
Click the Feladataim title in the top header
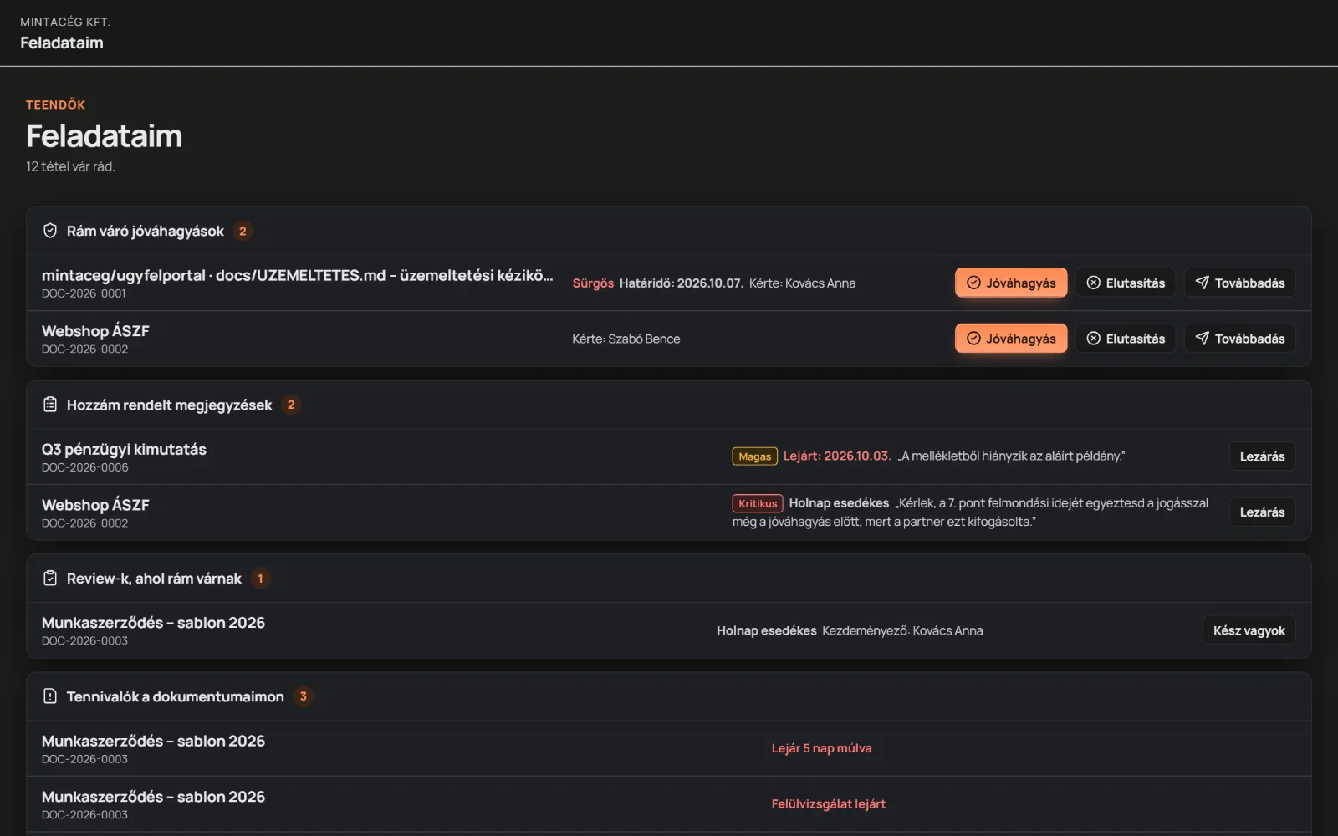pyautogui.click(x=62, y=43)
